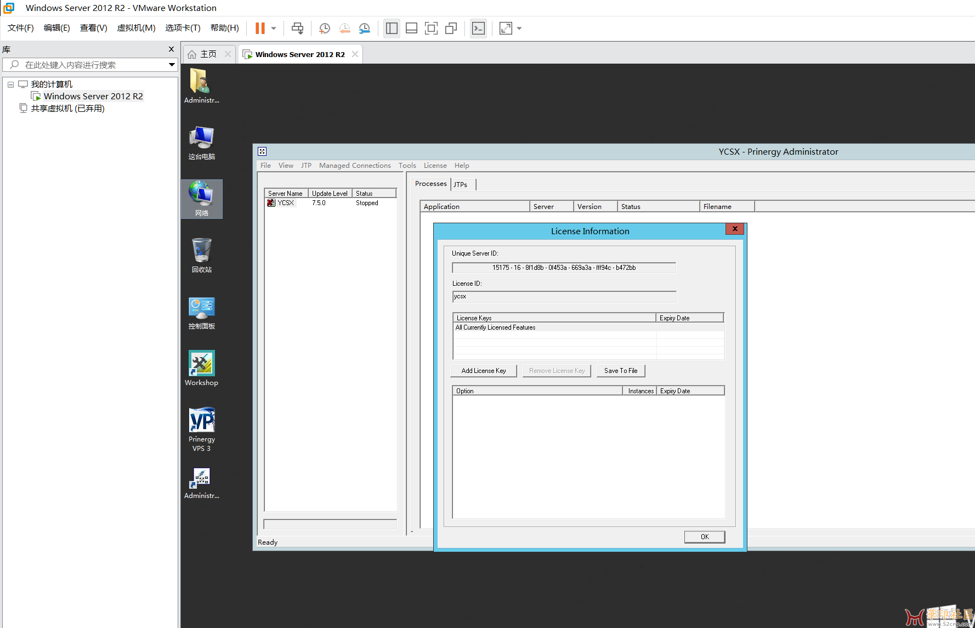Select the 网络 desktop icon
Viewport: 975px width, 628px height.
(x=201, y=199)
